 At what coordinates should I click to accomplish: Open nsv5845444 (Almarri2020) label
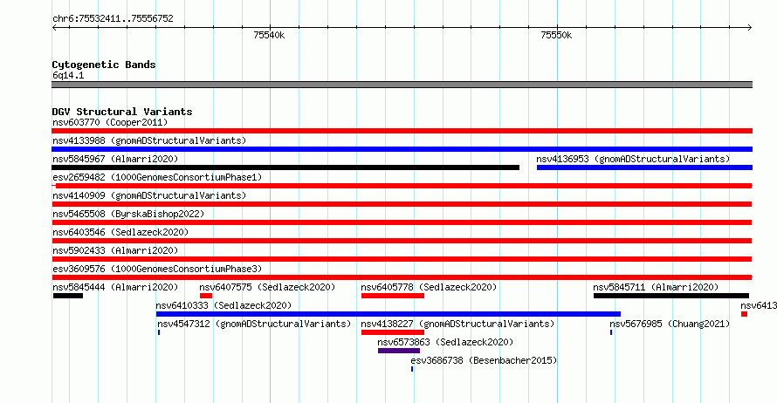(115, 287)
